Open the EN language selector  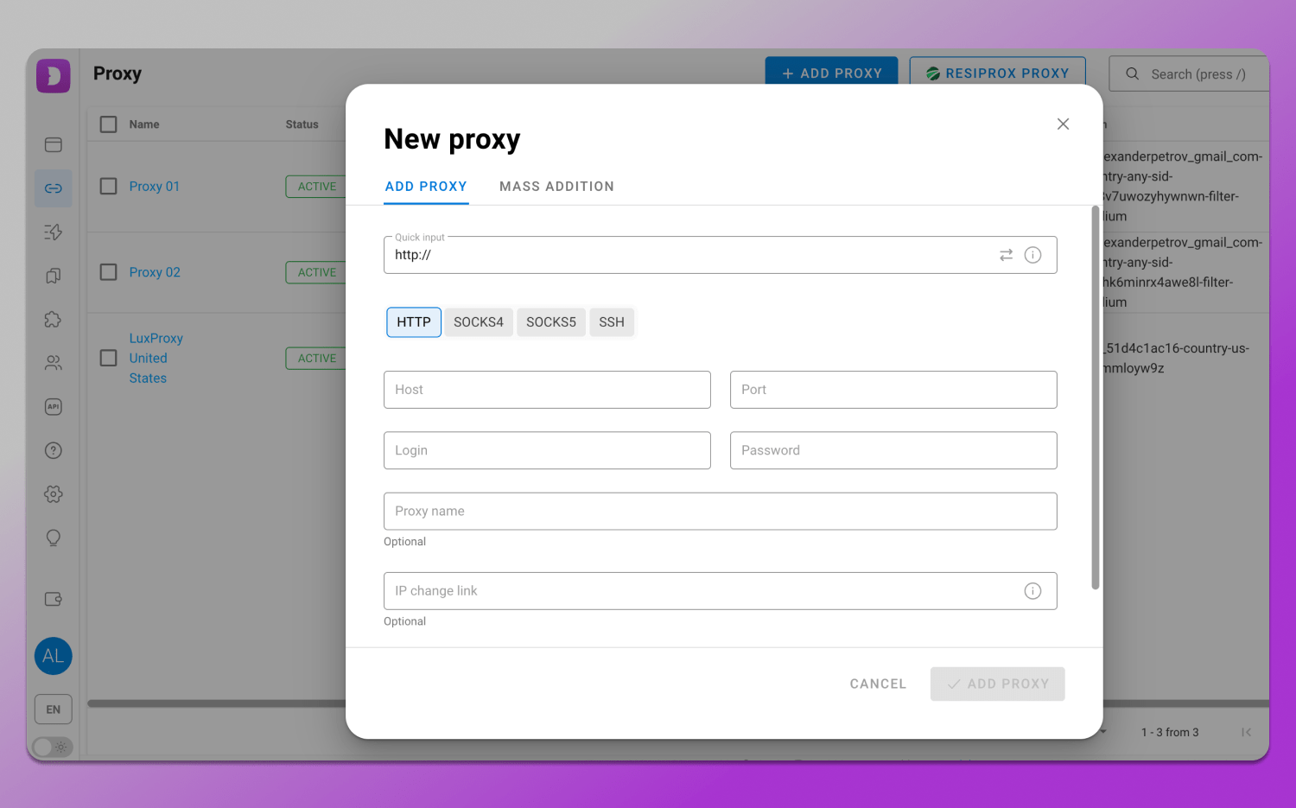point(54,709)
